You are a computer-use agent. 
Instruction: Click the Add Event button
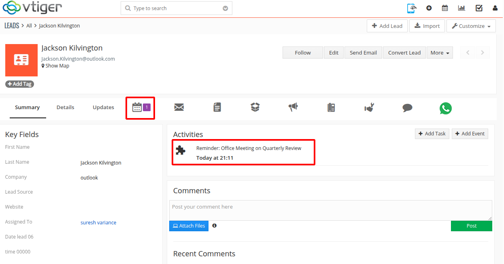click(470, 134)
